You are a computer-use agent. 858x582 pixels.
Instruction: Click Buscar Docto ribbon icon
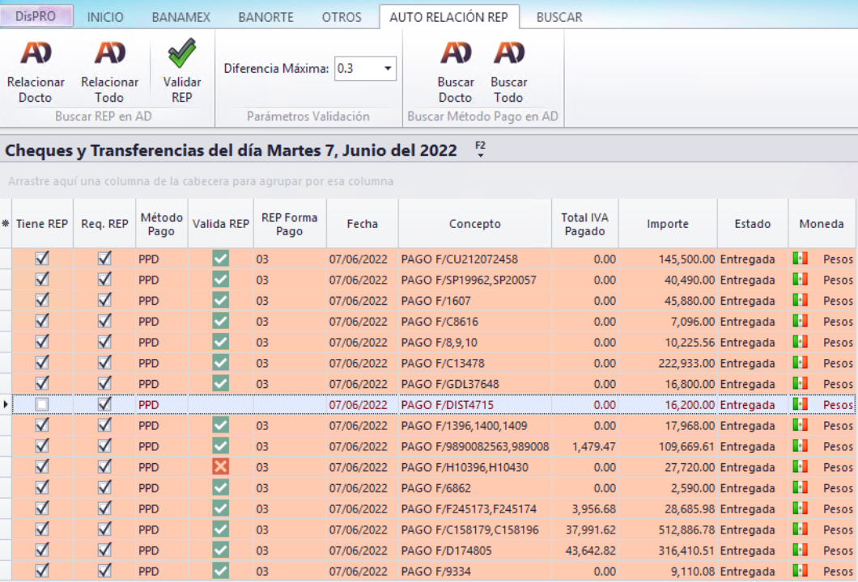click(x=456, y=54)
